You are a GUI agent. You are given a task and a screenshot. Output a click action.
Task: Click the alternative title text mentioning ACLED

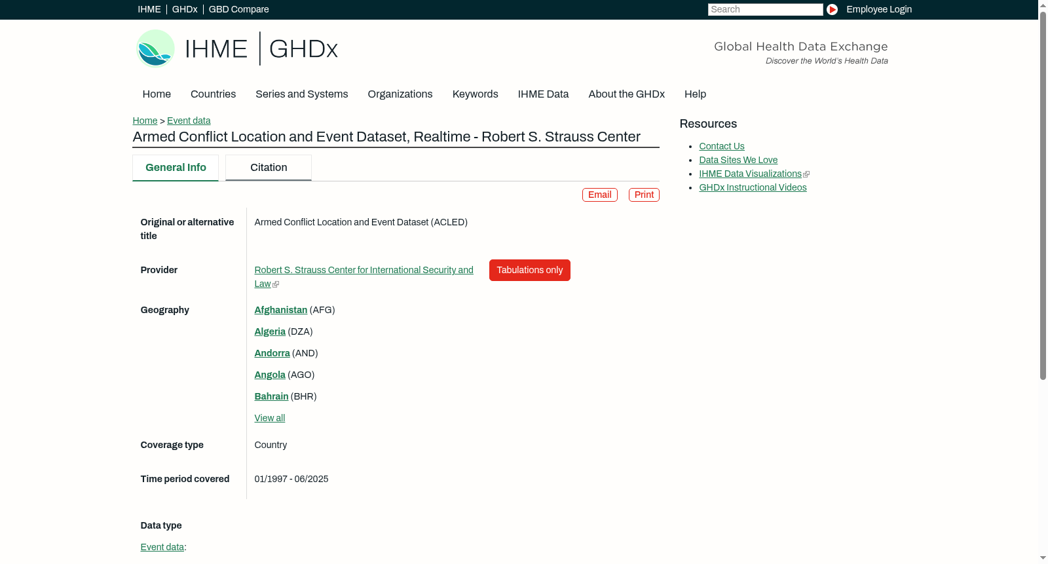pyautogui.click(x=361, y=223)
